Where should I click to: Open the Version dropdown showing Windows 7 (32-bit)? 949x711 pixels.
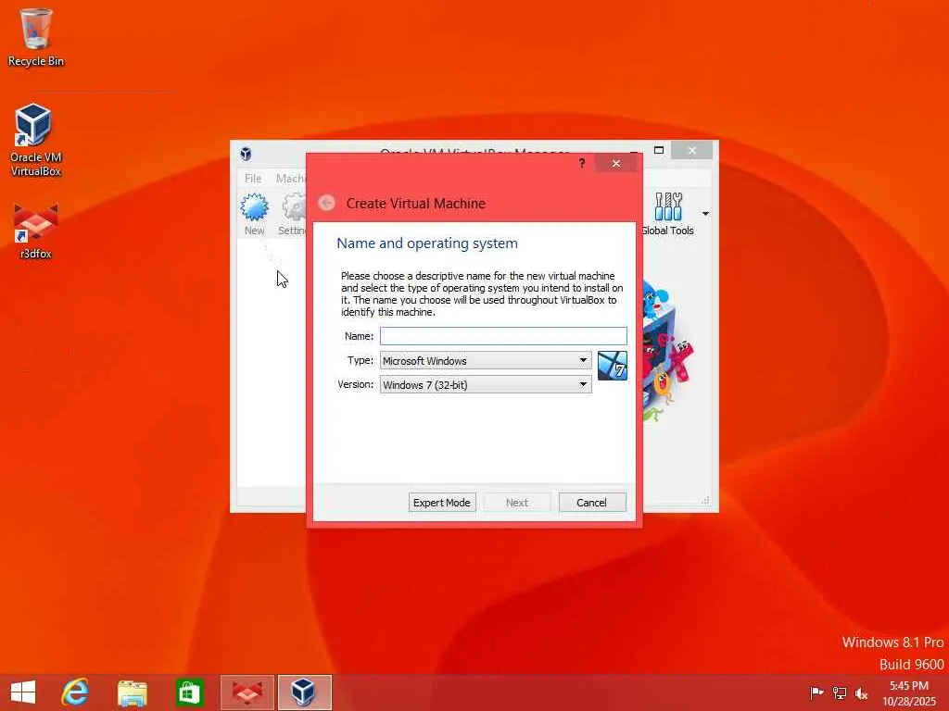point(486,384)
